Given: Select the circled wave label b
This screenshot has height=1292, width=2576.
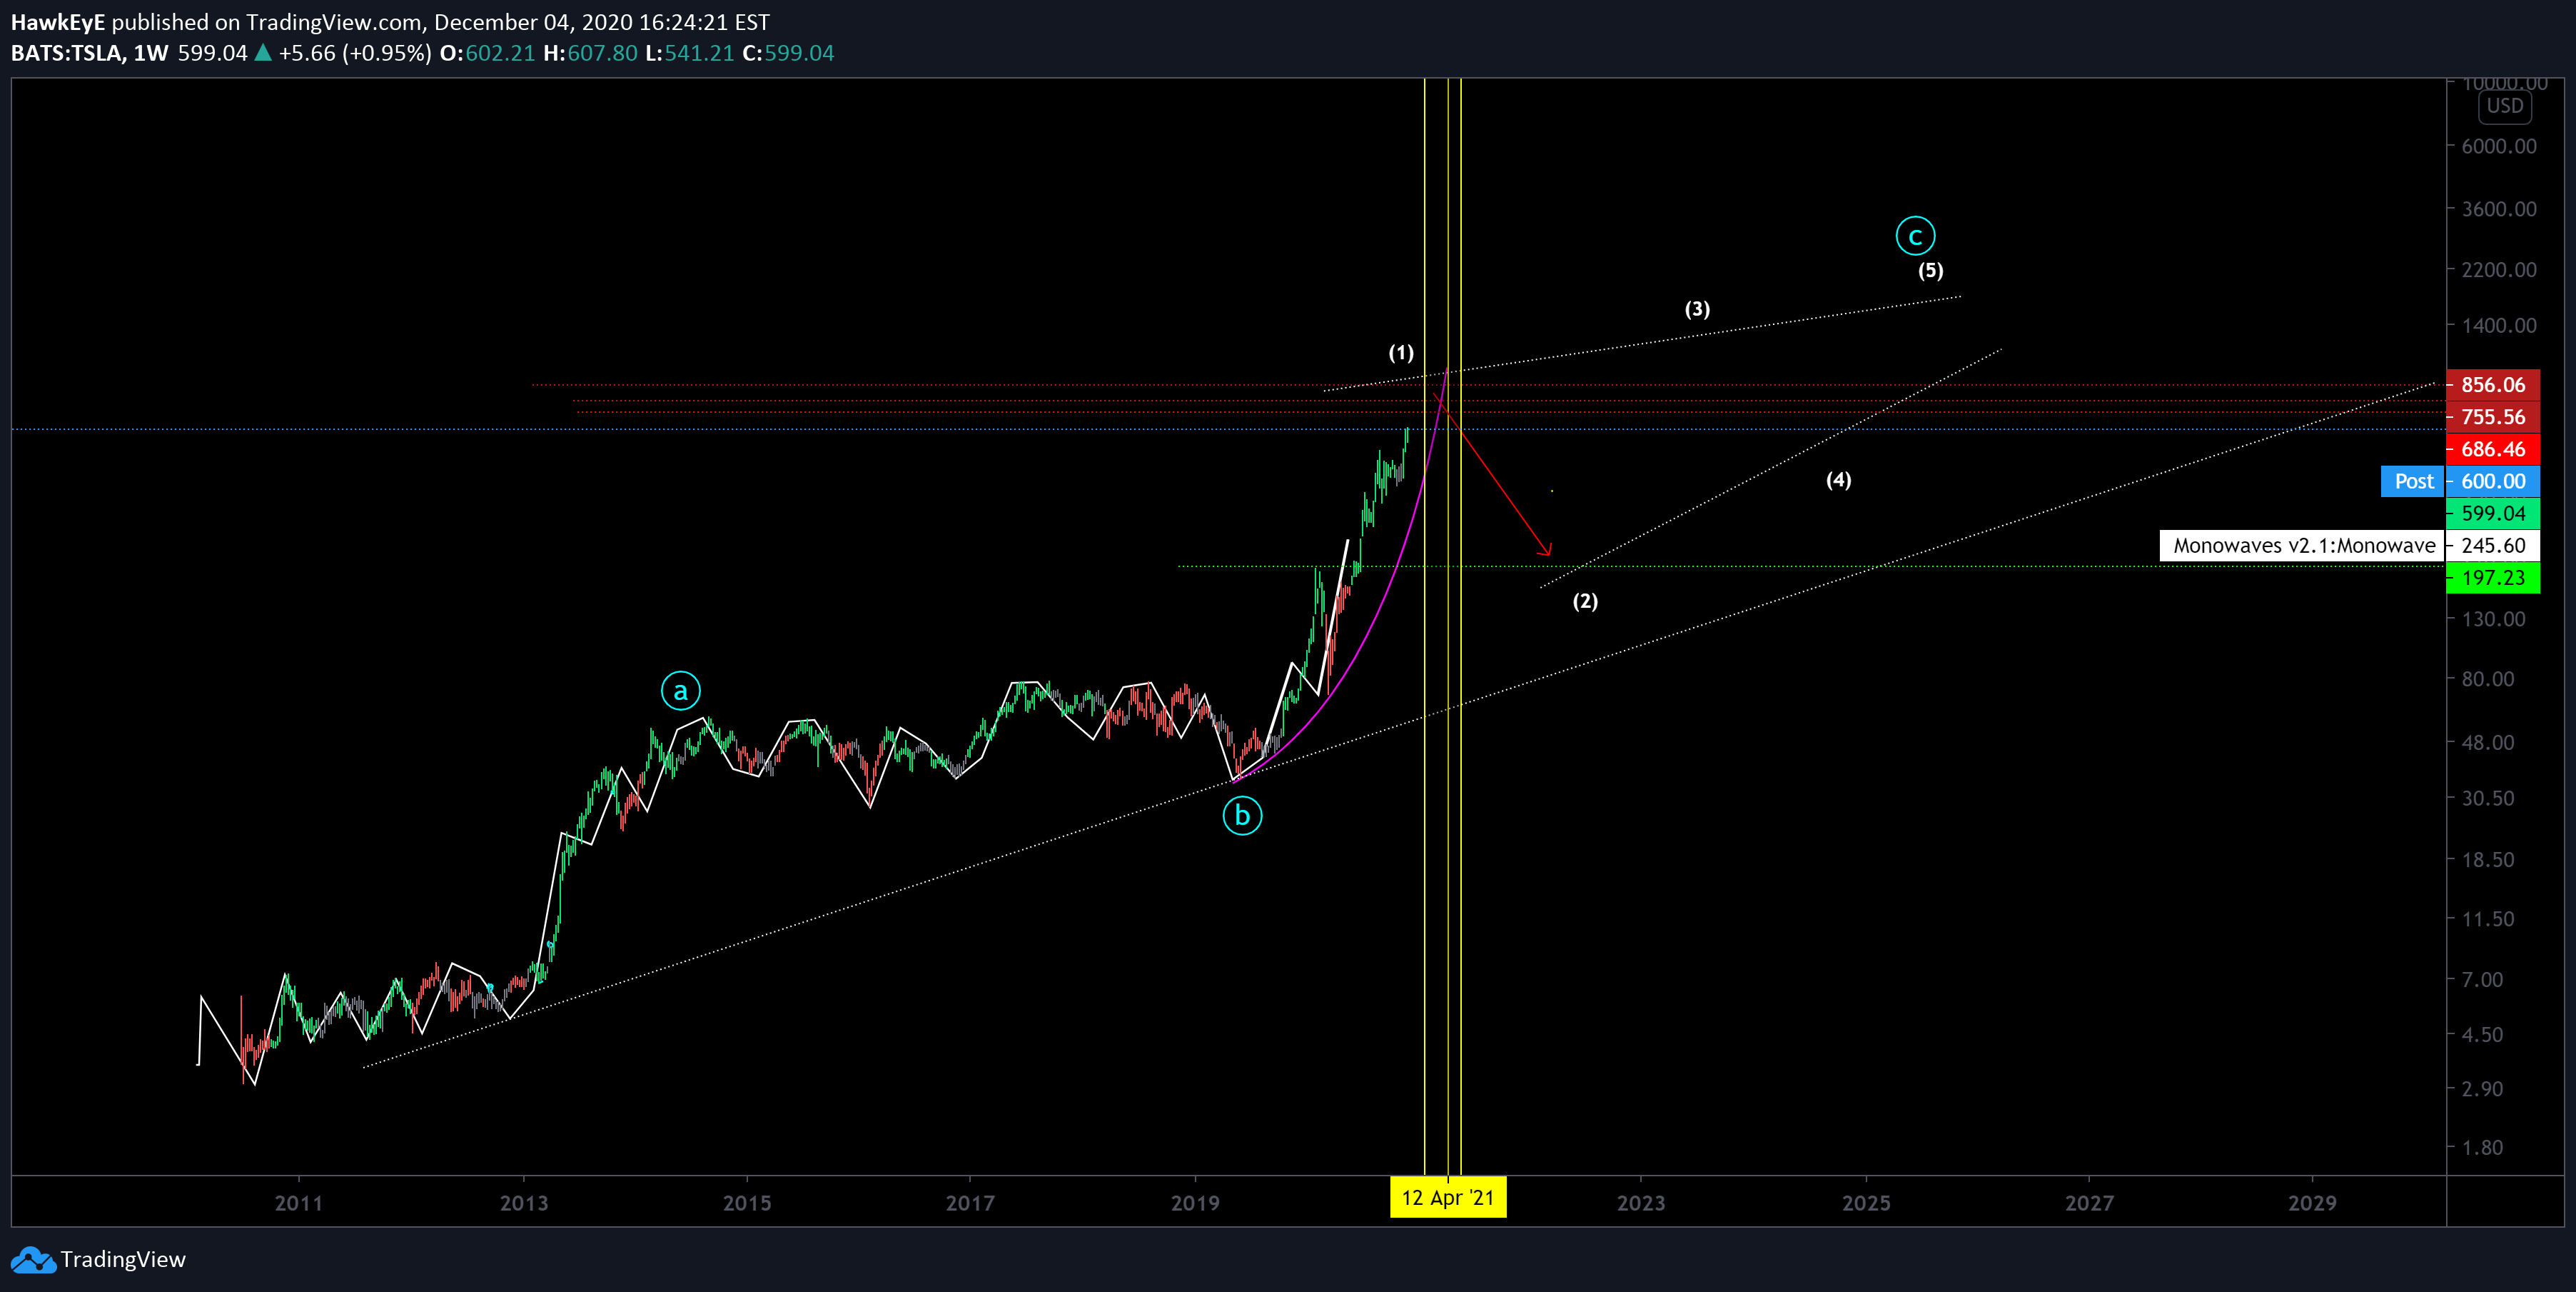Looking at the screenshot, I should (x=1242, y=816).
